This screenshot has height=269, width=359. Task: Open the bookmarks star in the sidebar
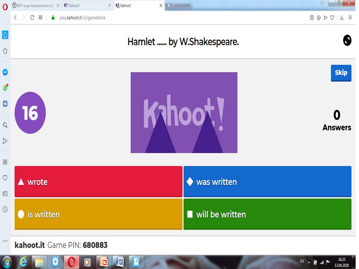5,51
